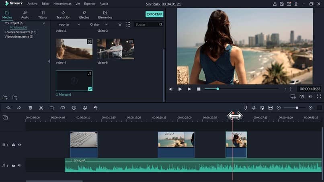Select the crop tool in timeline toolbar
Screen dimensions: 324x182
point(52,108)
